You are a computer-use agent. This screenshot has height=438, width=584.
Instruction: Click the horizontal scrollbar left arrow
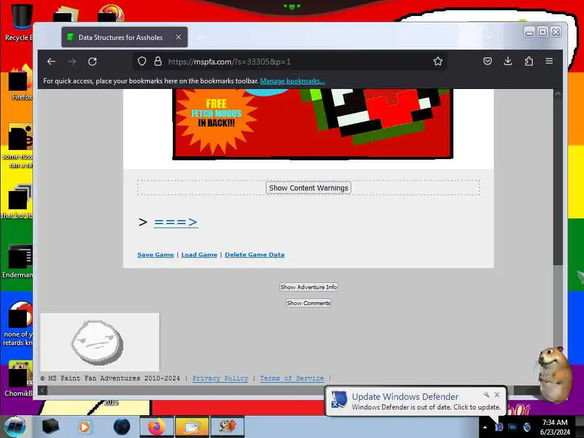click(42, 390)
